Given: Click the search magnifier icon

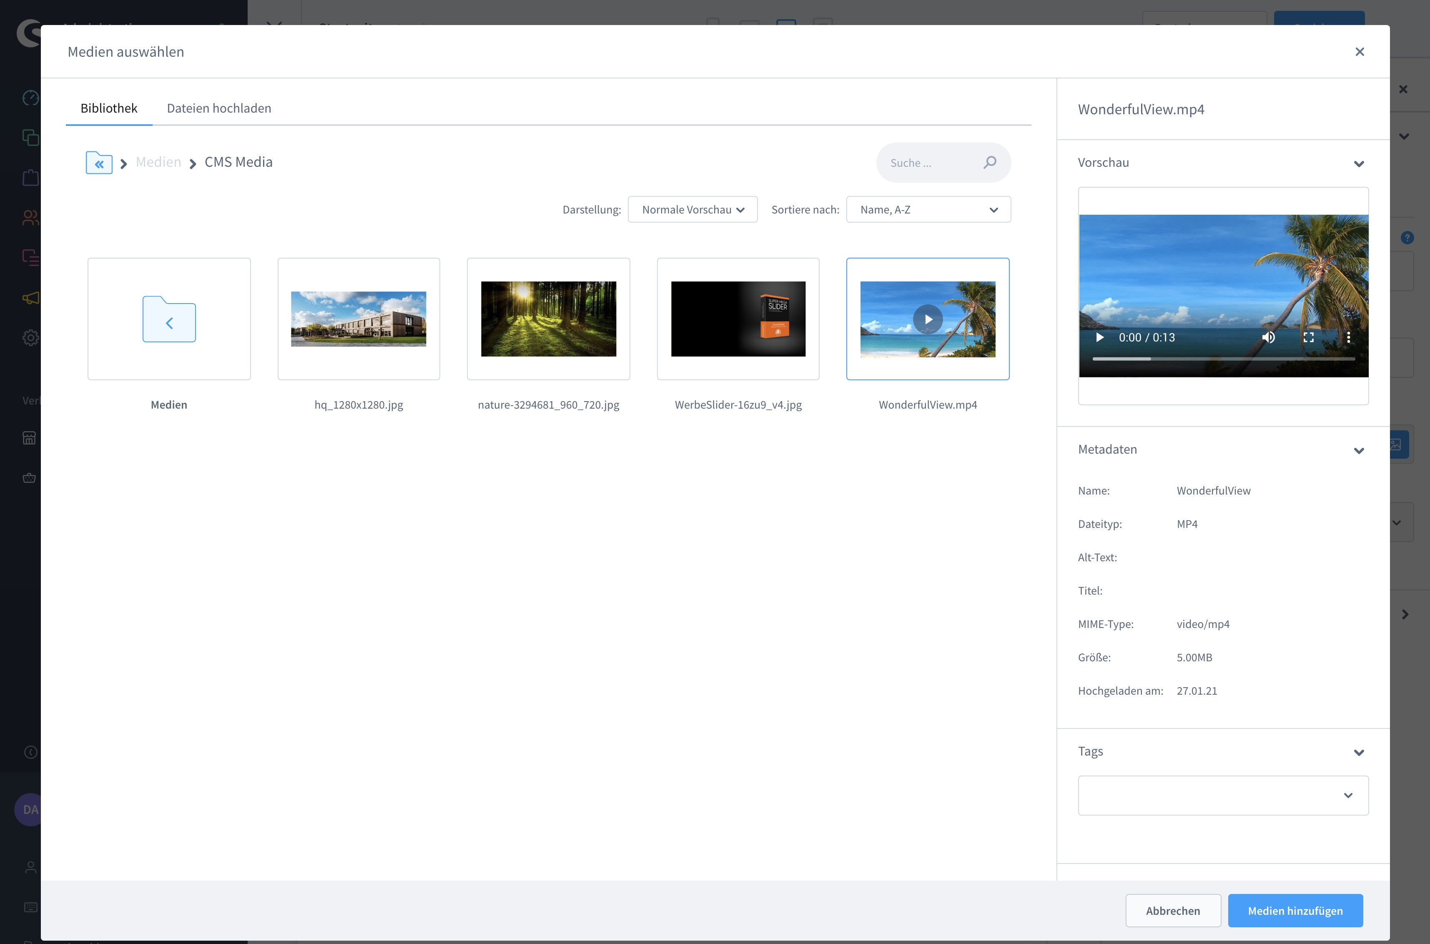Looking at the screenshot, I should (x=990, y=163).
